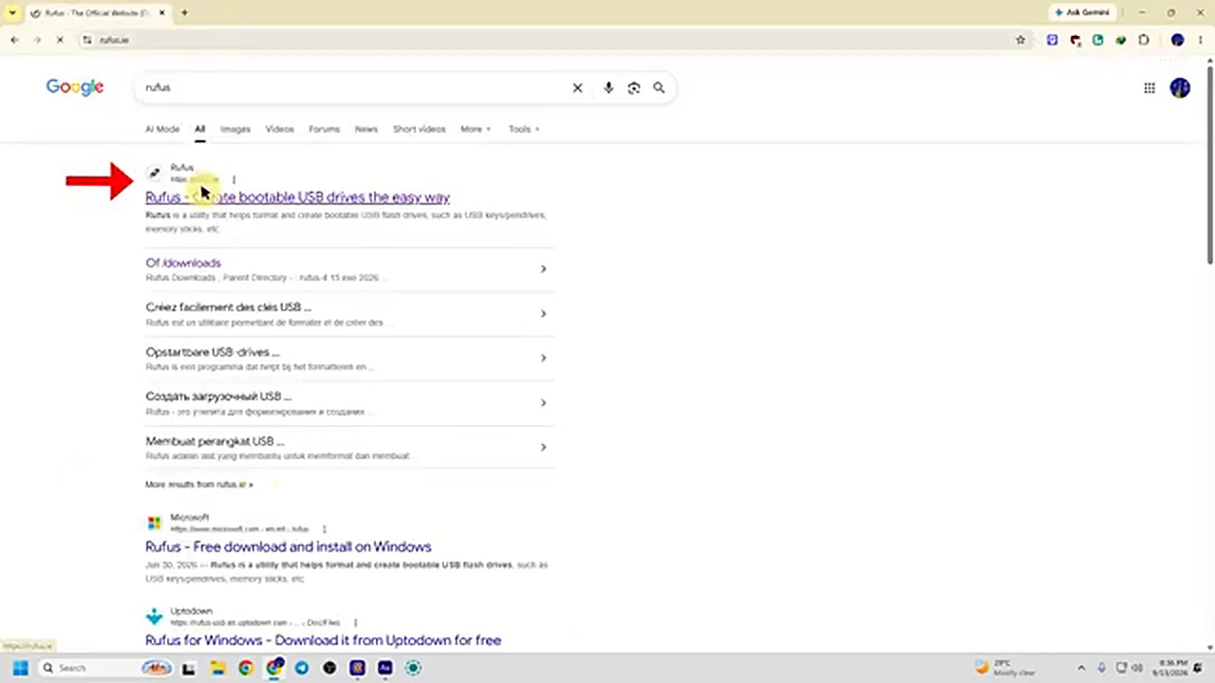Open the purple extension icon in the toolbar
This screenshot has width=1215, height=683.
click(x=1052, y=40)
